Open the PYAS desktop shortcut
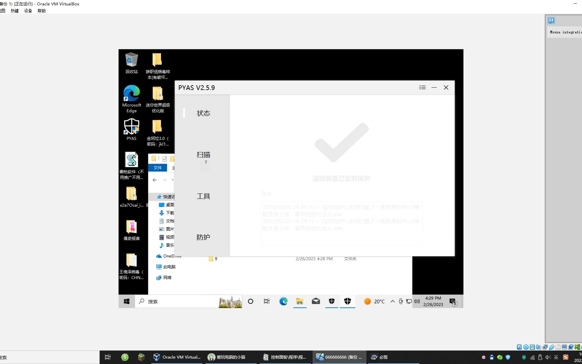The width and height of the screenshot is (582, 364). [x=131, y=129]
